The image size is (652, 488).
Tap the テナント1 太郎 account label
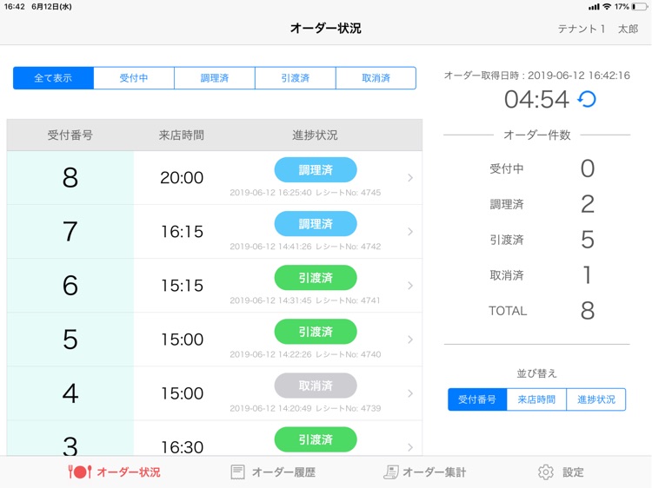pos(597,29)
